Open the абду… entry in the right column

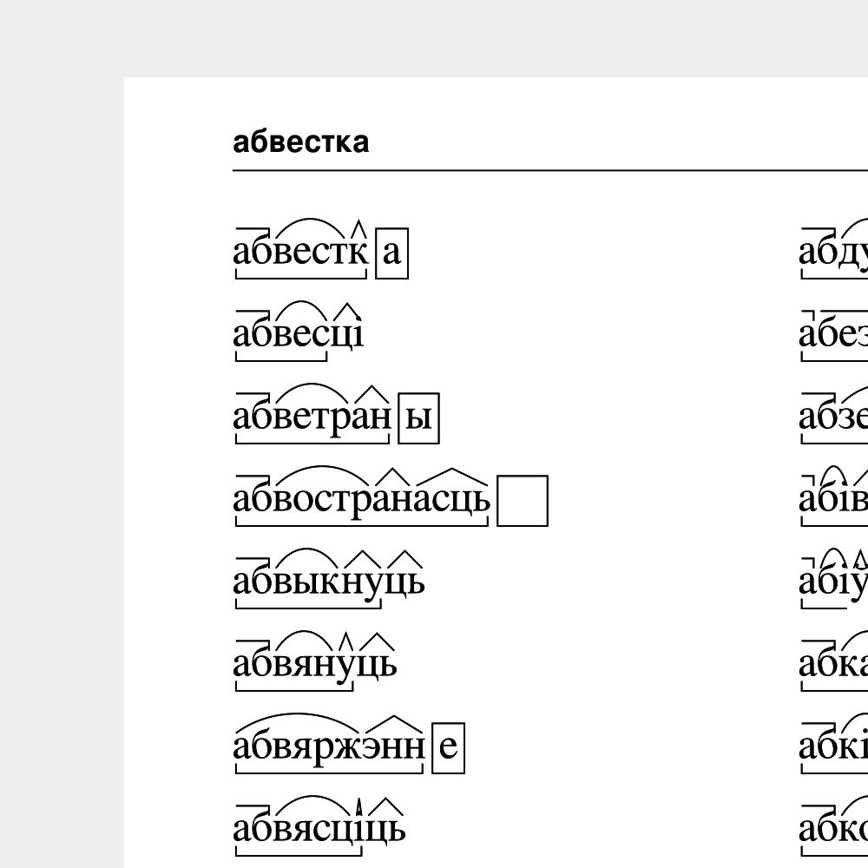833,252
